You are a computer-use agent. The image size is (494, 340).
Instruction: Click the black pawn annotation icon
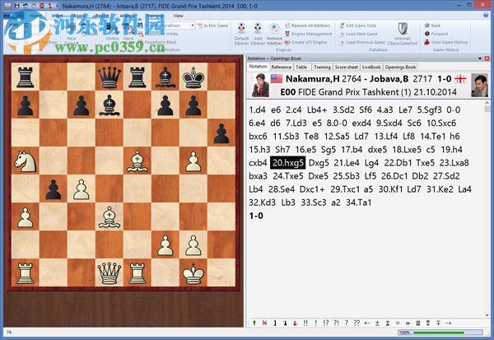[285, 323]
